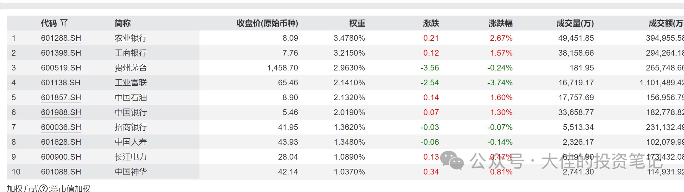Sort by the 权重 column header

pyautogui.click(x=357, y=23)
